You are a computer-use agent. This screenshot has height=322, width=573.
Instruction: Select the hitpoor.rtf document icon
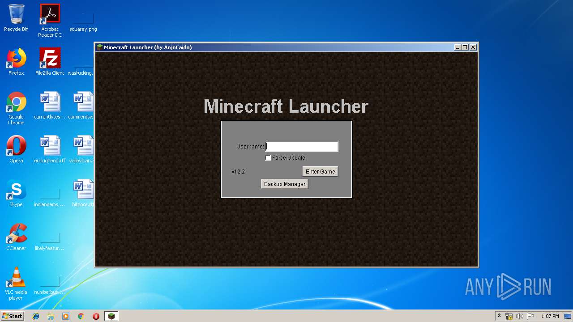(83, 193)
